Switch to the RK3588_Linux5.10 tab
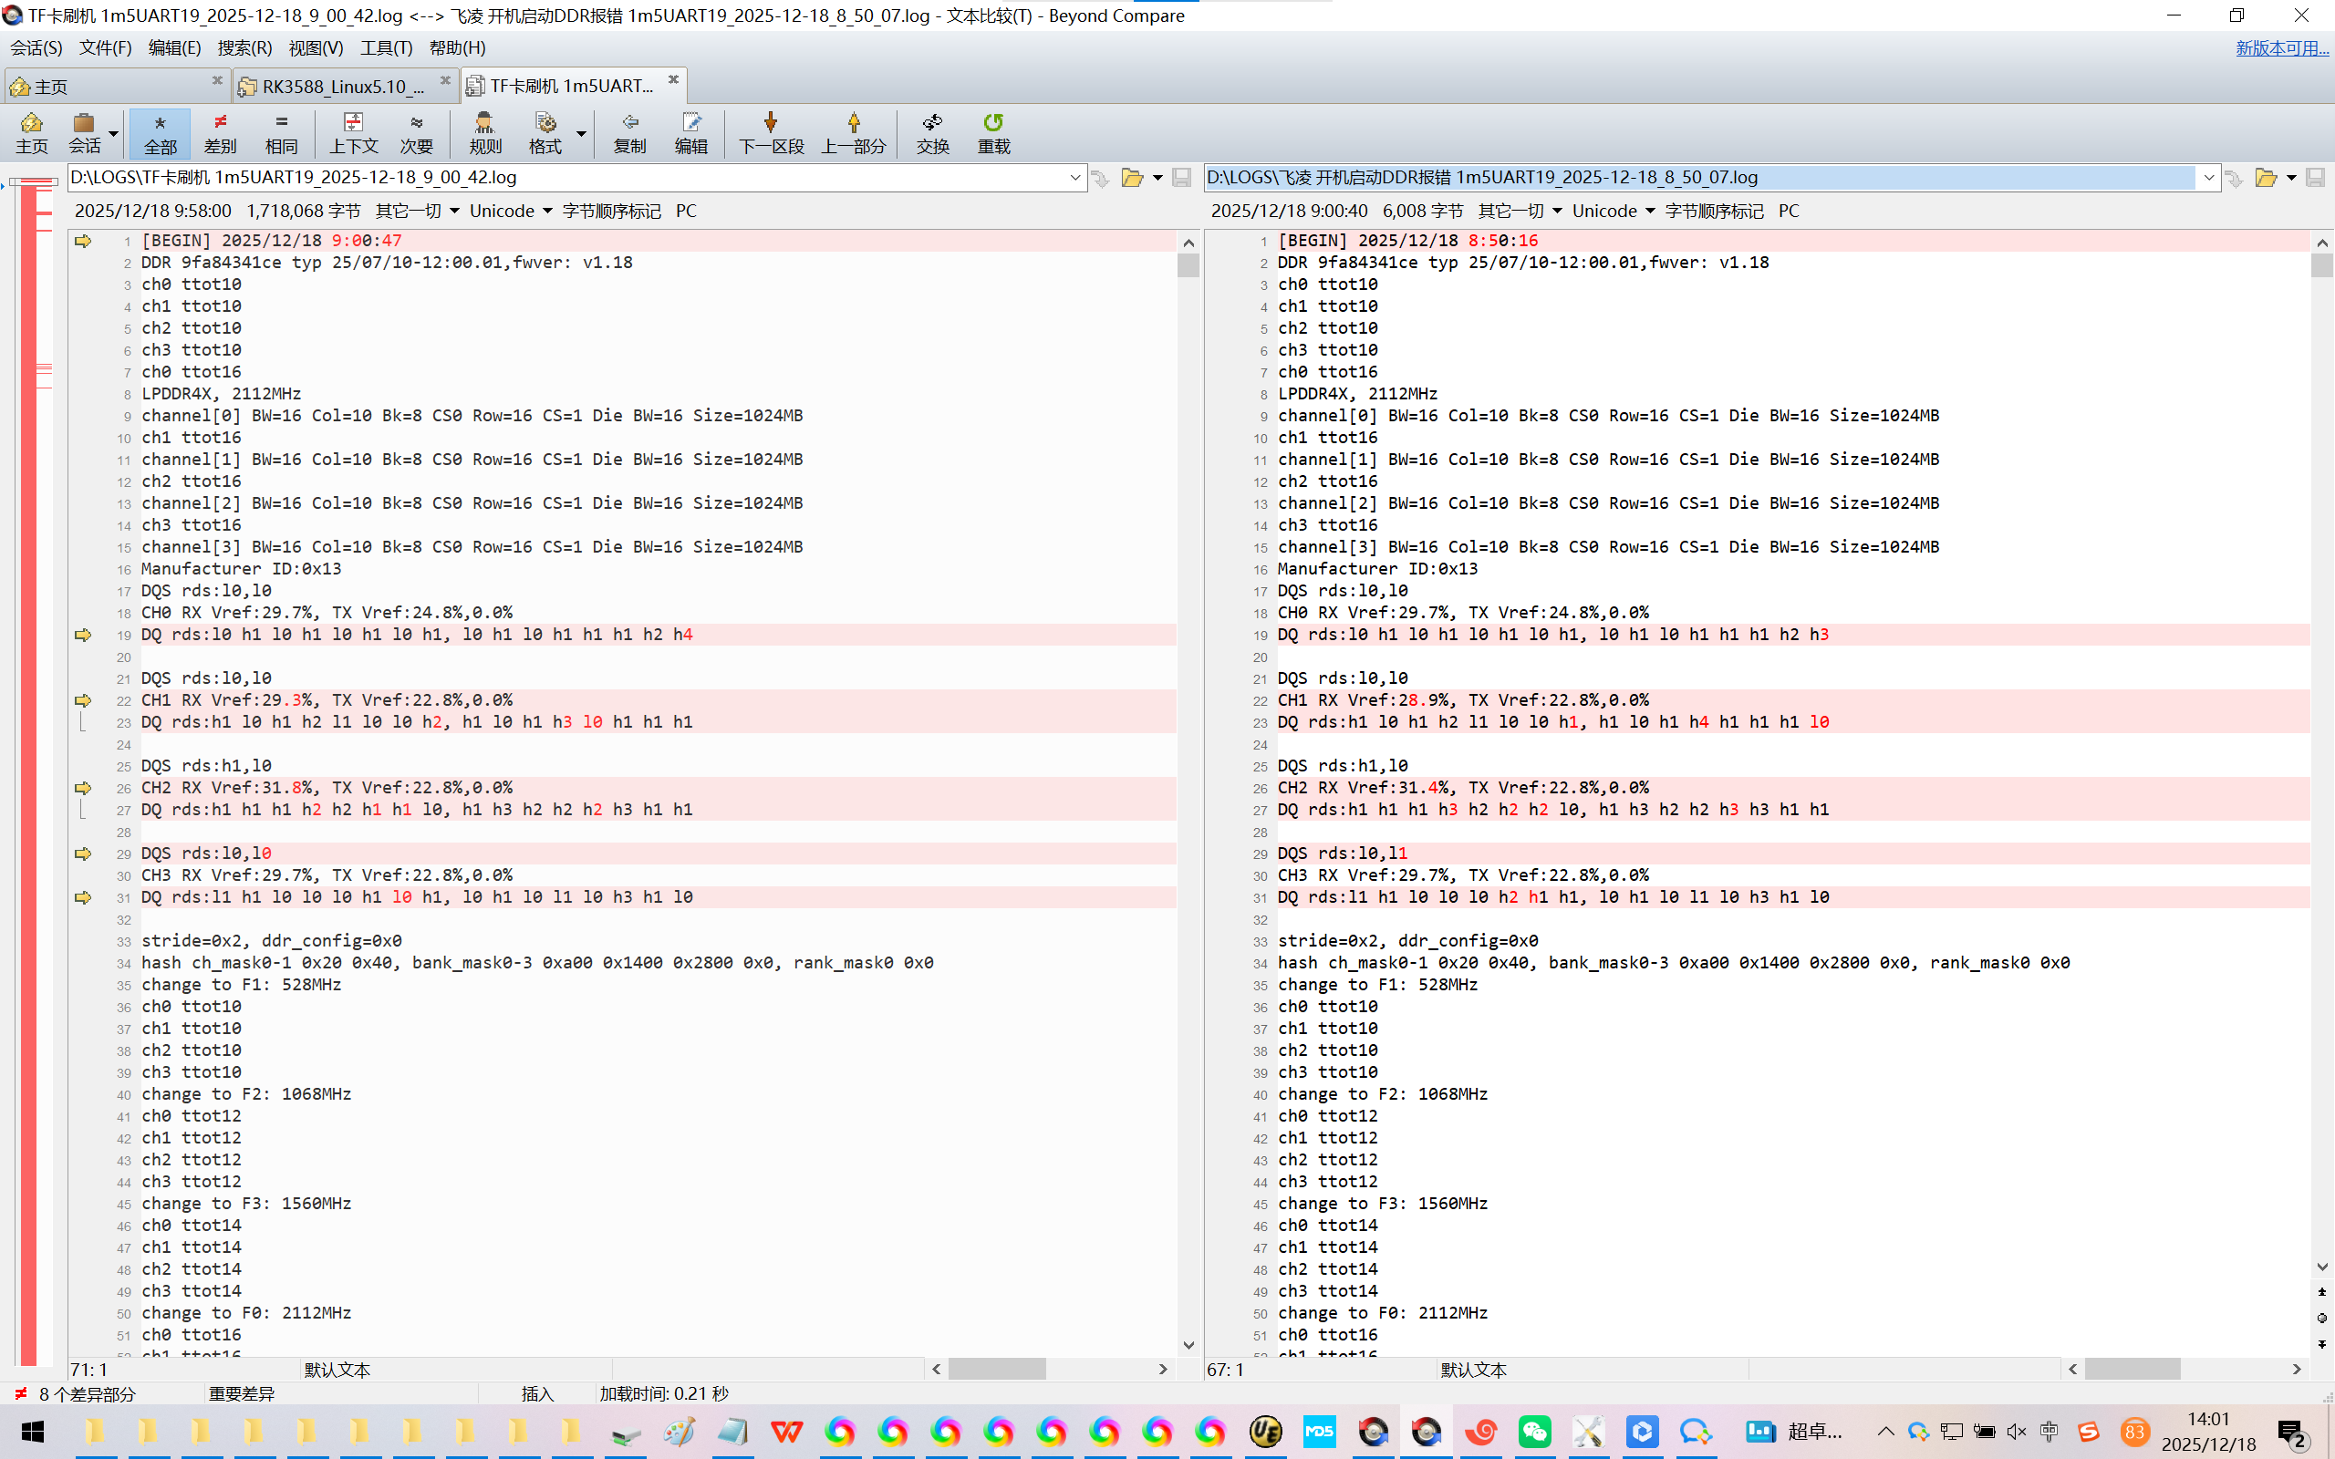 pyautogui.click(x=343, y=87)
